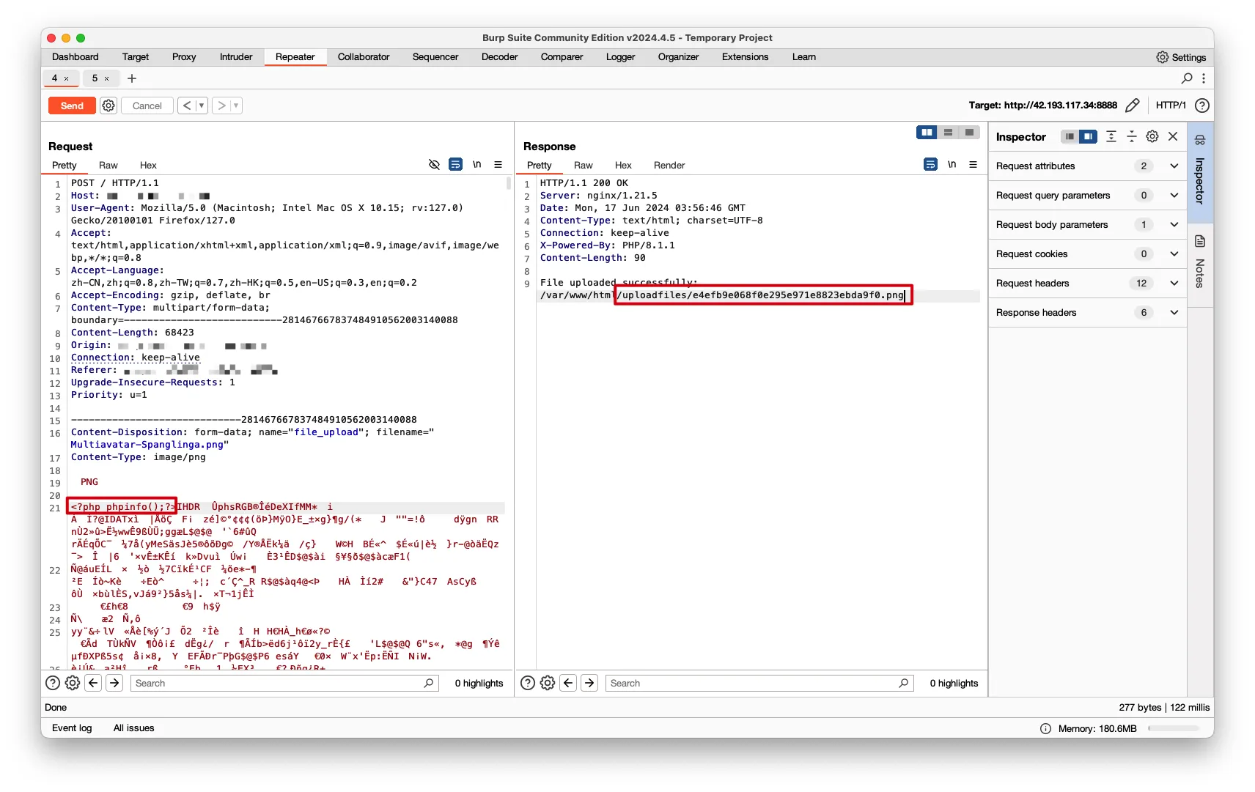Open Response search settings gear
The image size is (1255, 792).
point(548,683)
